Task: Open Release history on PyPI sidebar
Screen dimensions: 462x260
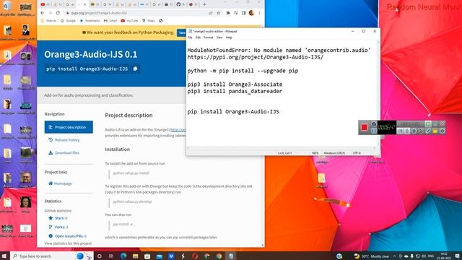Action: pos(64,140)
